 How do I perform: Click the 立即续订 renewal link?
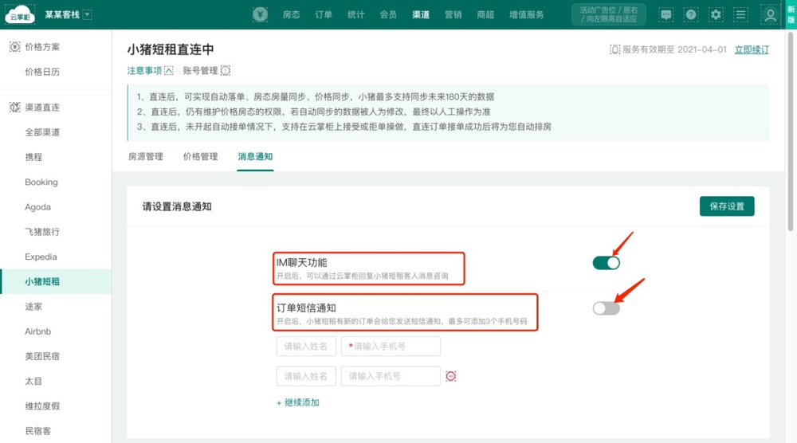[752, 49]
